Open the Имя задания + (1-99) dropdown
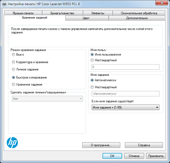This screenshot has height=163, width=170. (x=125, y=107)
